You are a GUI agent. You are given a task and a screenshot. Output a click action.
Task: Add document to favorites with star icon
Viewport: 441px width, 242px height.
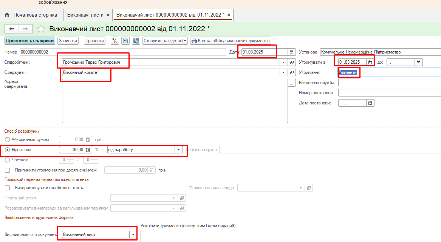41,29
